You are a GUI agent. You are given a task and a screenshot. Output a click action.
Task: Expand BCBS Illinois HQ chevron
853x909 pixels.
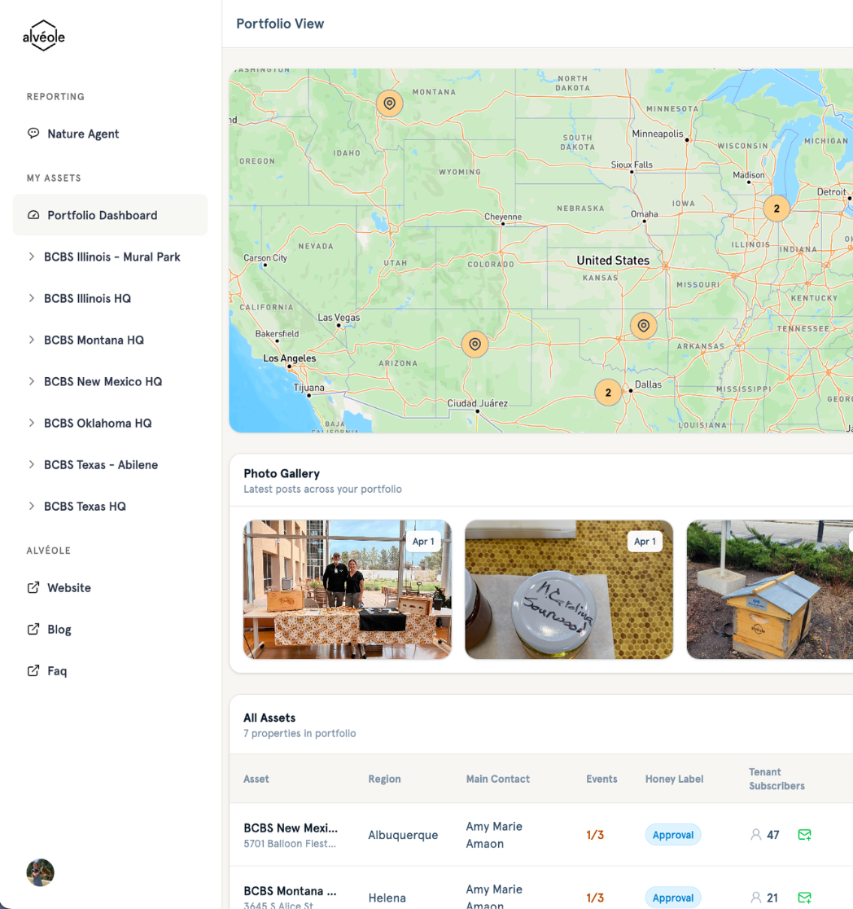pyautogui.click(x=31, y=298)
